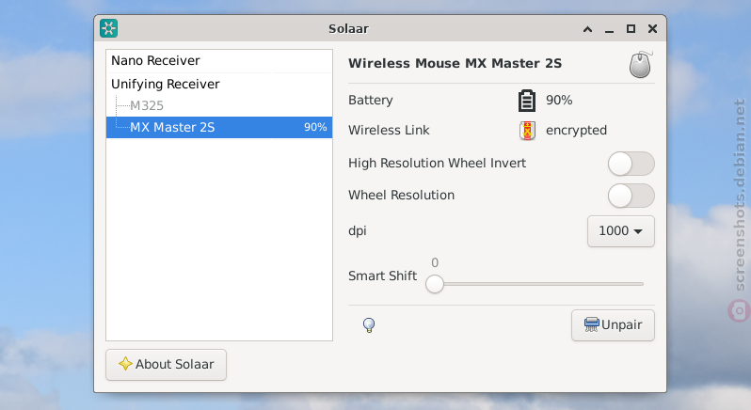Image resolution: width=751 pixels, height=410 pixels.
Task: Click the Smart Shift label
Action: click(x=382, y=276)
